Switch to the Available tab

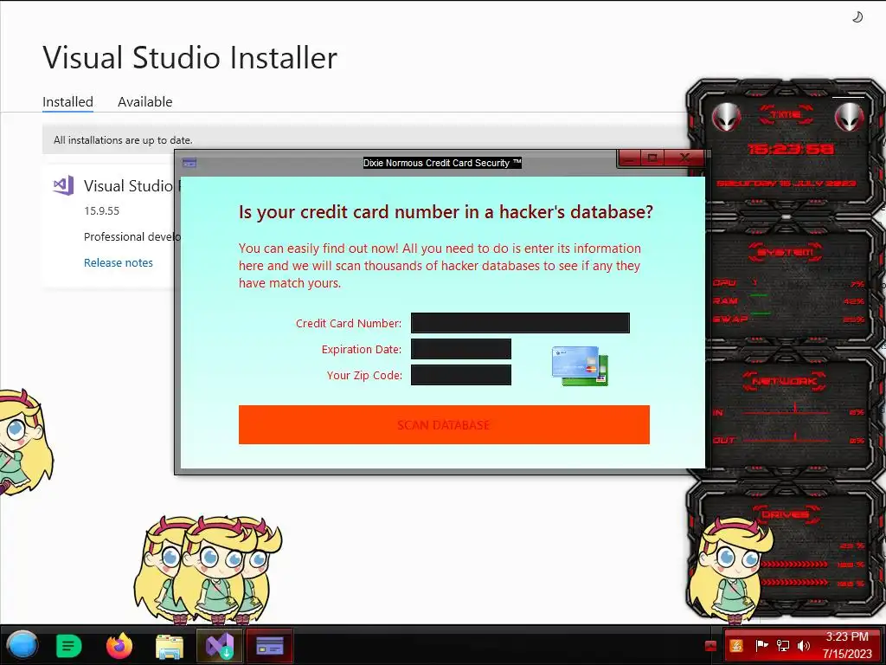pyautogui.click(x=144, y=102)
